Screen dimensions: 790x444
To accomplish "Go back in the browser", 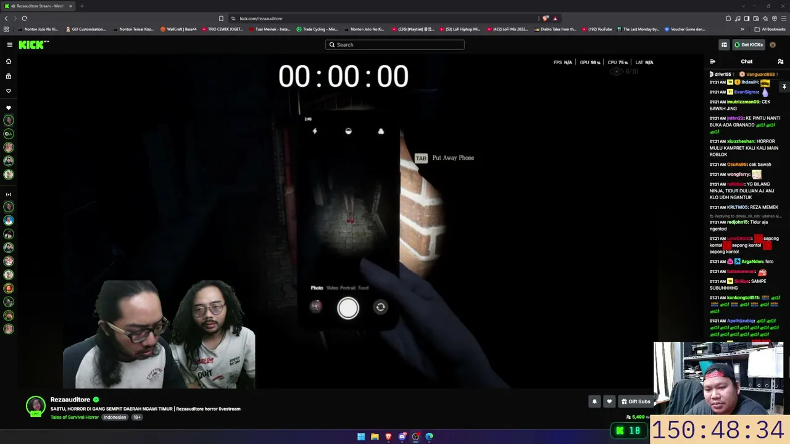I will (x=6, y=18).
